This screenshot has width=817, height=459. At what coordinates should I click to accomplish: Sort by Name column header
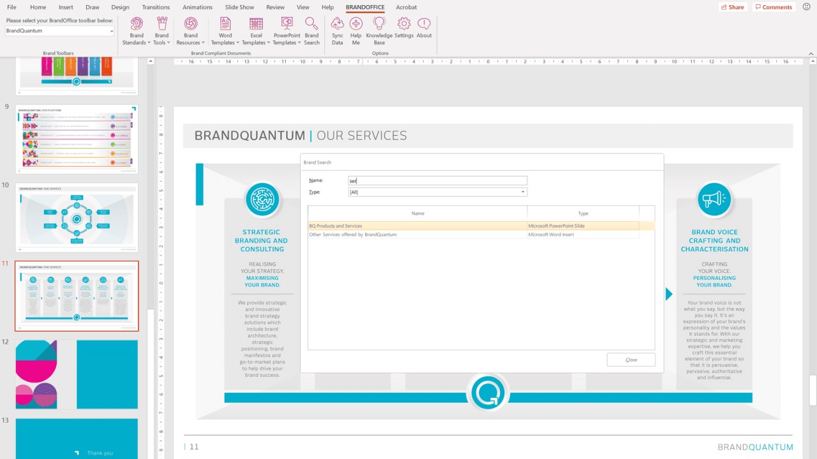click(417, 214)
